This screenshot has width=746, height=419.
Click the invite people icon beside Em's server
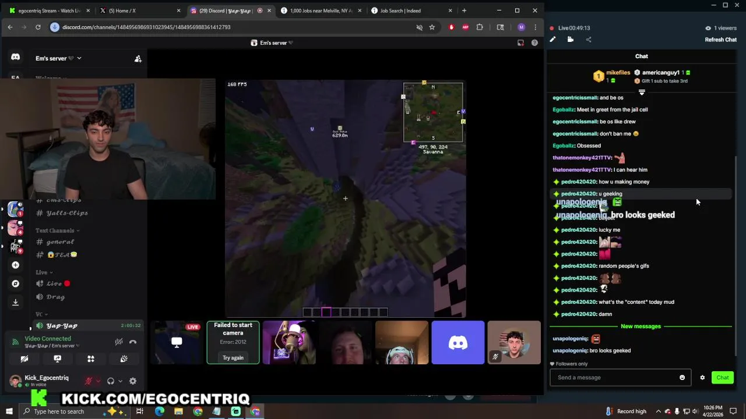point(138,59)
